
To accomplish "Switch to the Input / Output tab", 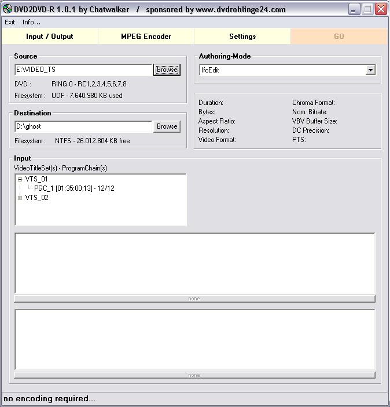I will (x=50, y=37).
